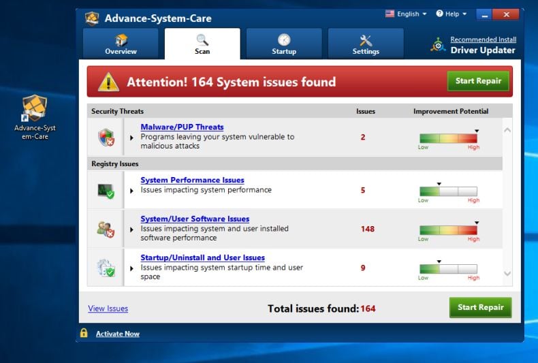Image resolution: width=538 pixels, height=363 pixels.
Task: Open the Settings tab
Action: tap(366, 44)
